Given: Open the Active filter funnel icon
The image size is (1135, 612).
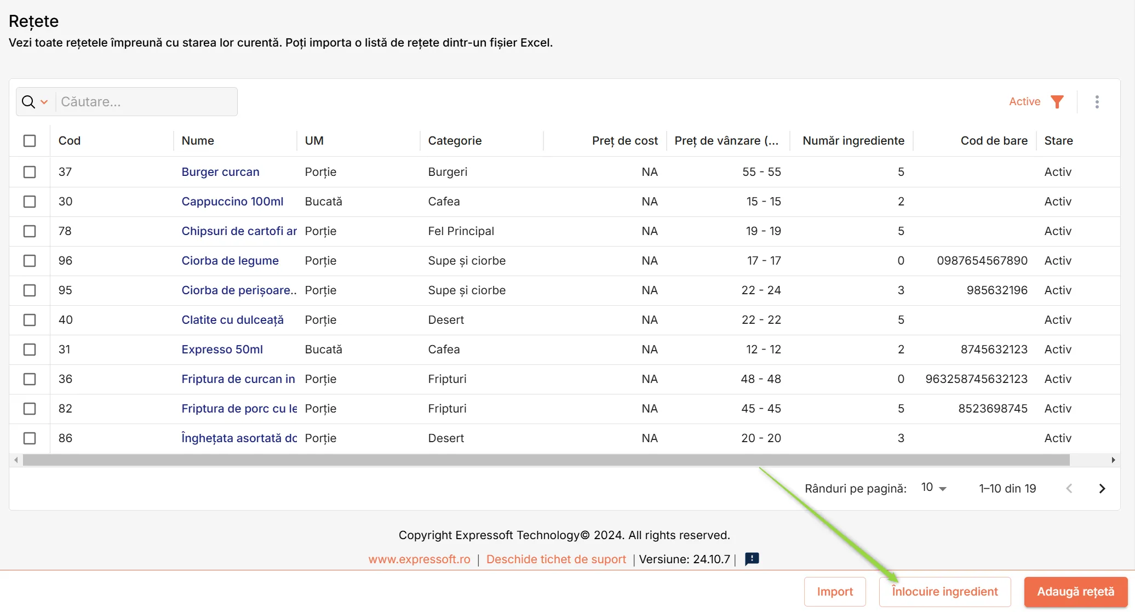Looking at the screenshot, I should [1057, 102].
